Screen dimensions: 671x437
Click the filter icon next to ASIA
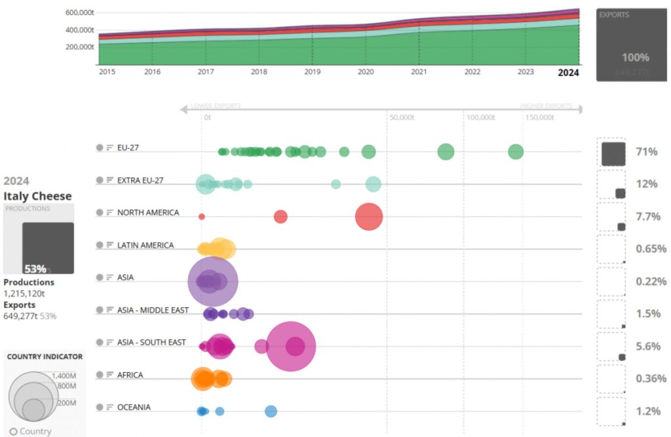coord(109,277)
